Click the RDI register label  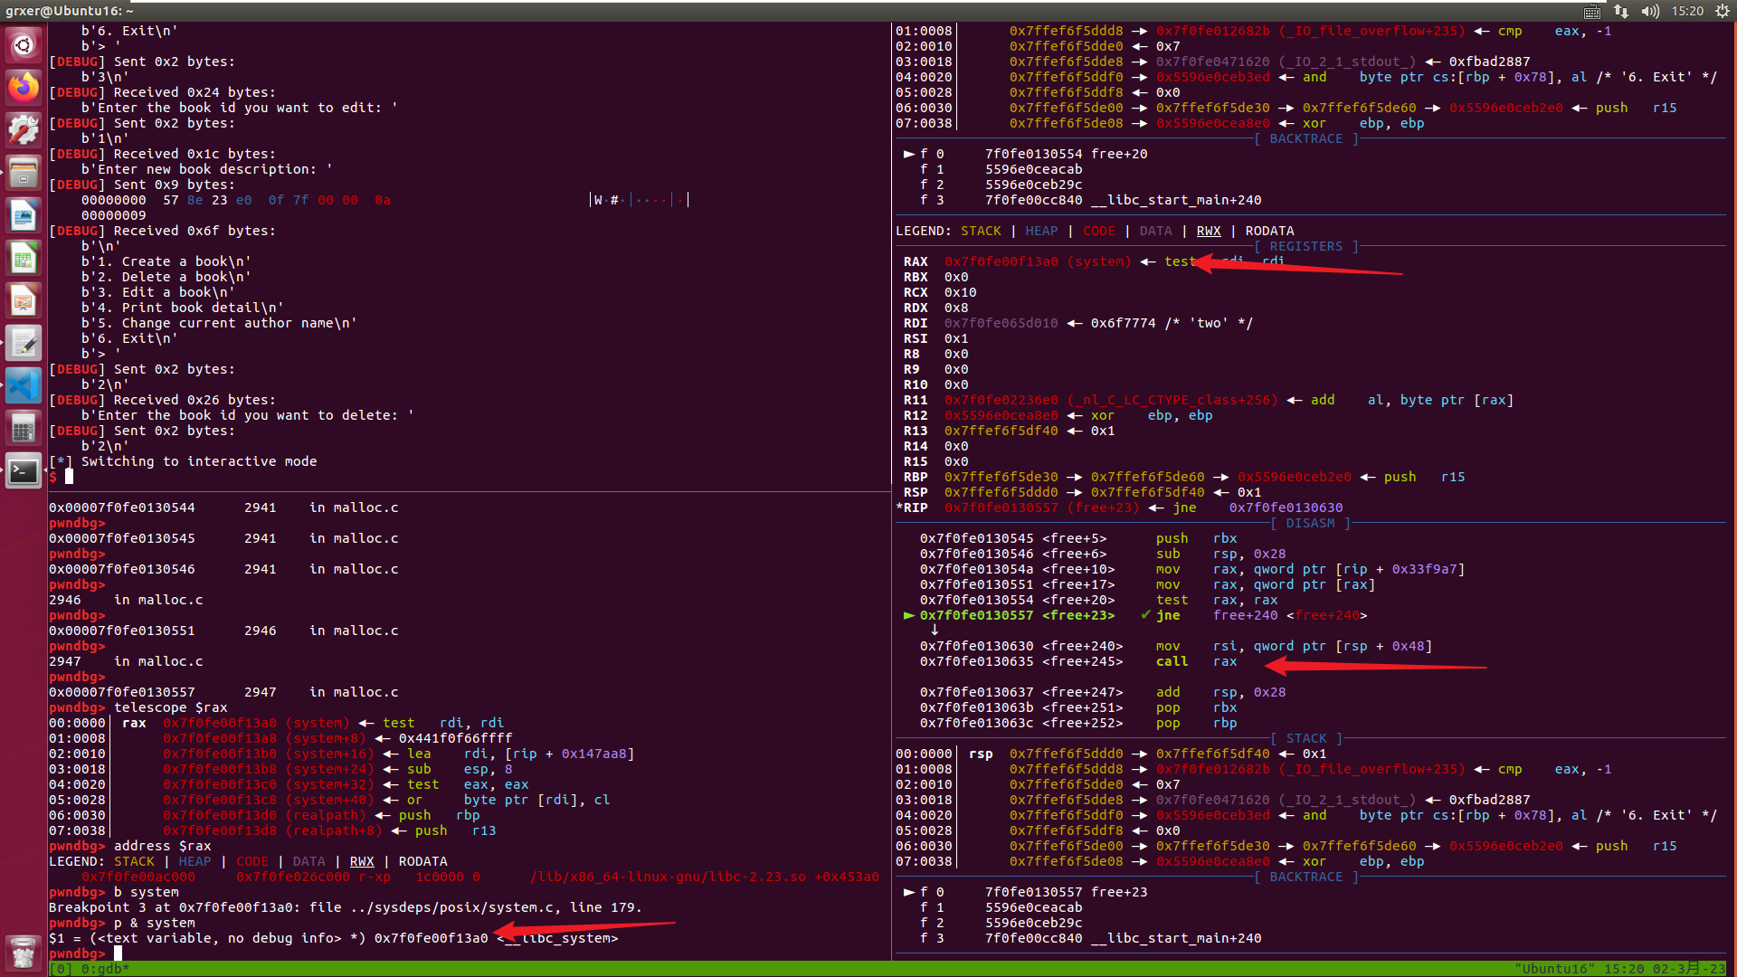click(x=916, y=323)
